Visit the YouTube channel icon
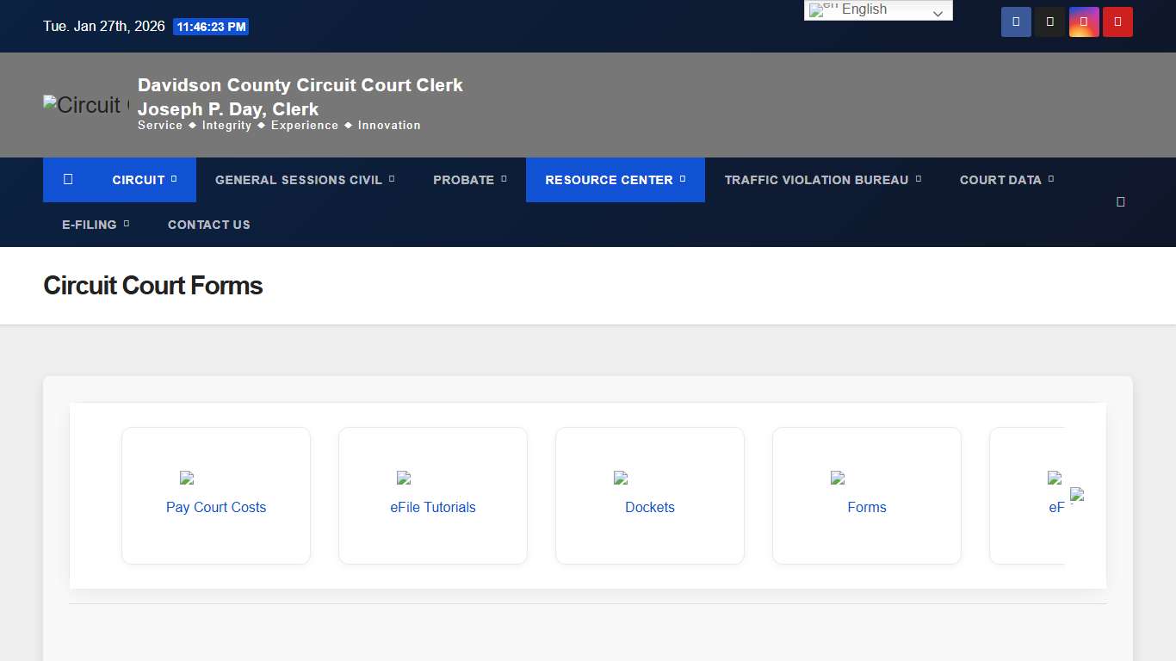Image resolution: width=1176 pixels, height=661 pixels. (x=1117, y=22)
